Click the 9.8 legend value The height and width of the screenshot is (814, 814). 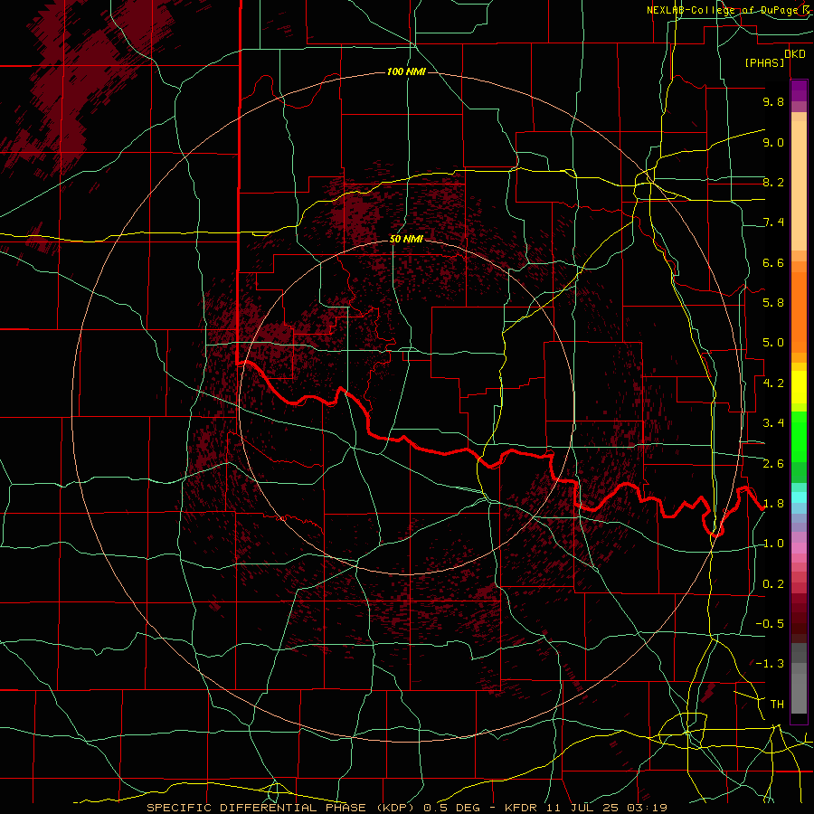point(773,101)
